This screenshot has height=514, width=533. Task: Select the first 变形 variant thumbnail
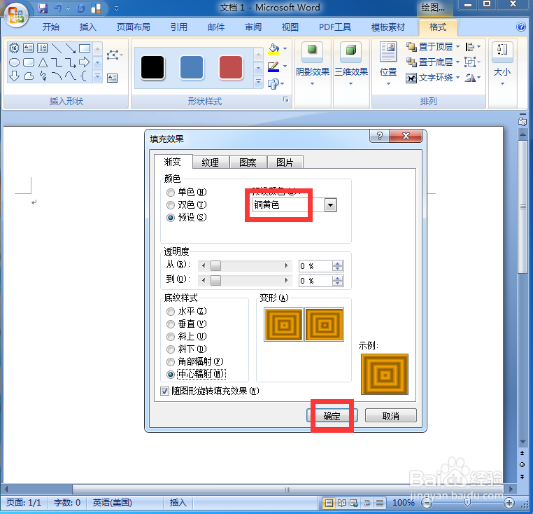click(283, 325)
